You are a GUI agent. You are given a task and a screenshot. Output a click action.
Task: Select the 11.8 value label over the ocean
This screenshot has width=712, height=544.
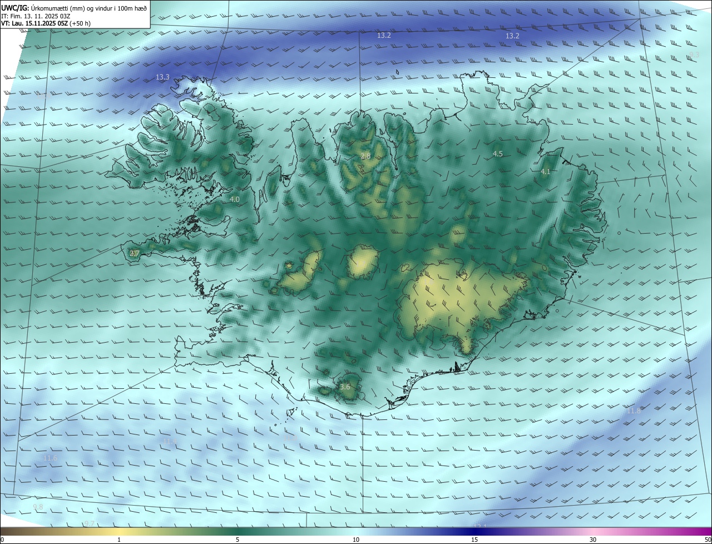tap(634, 411)
